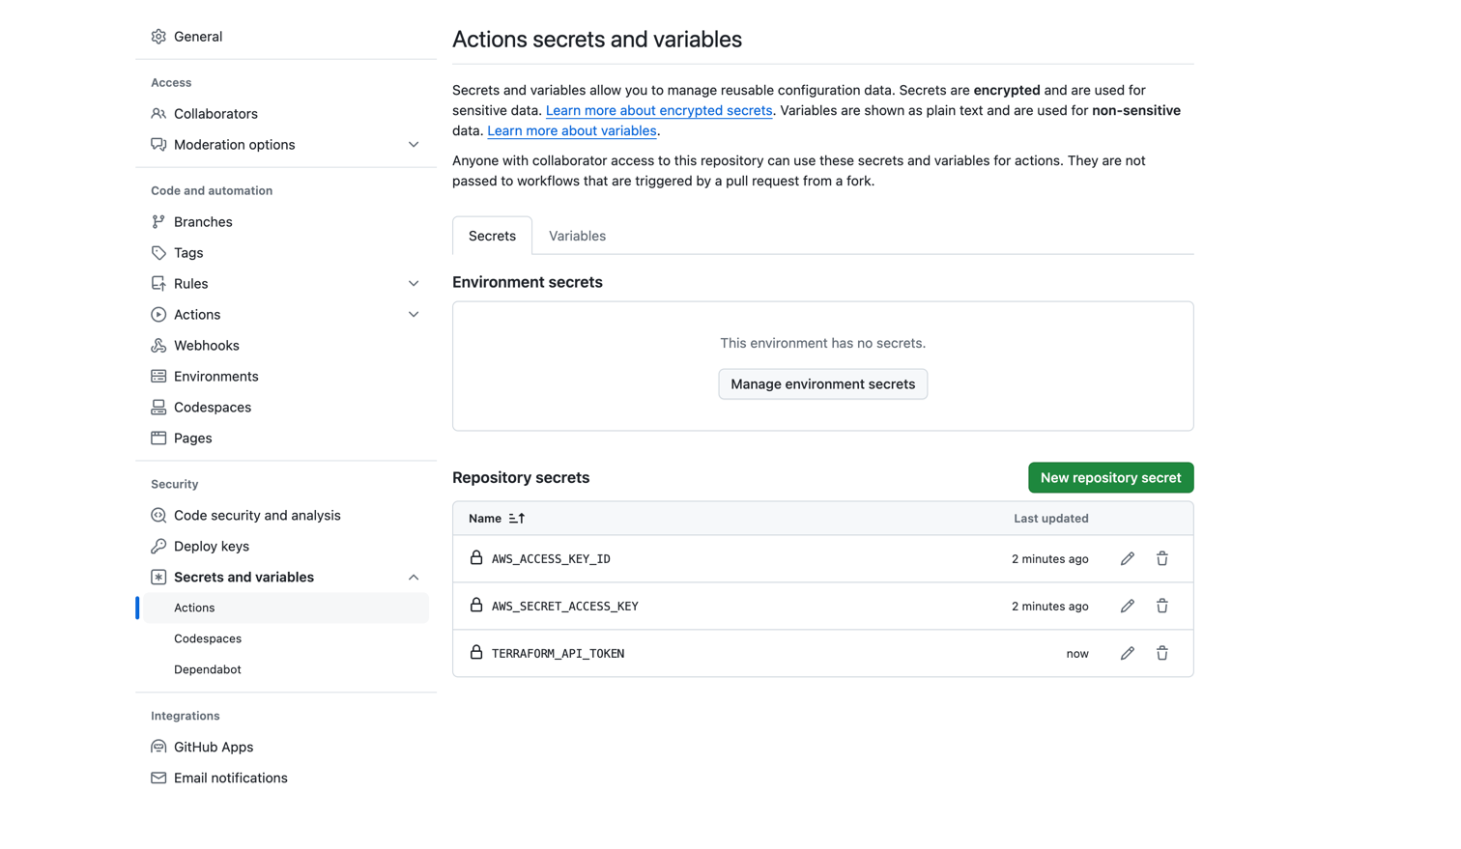
Task: Click New repository secret button
Action: pyautogui.click(x=1110, y=478)
